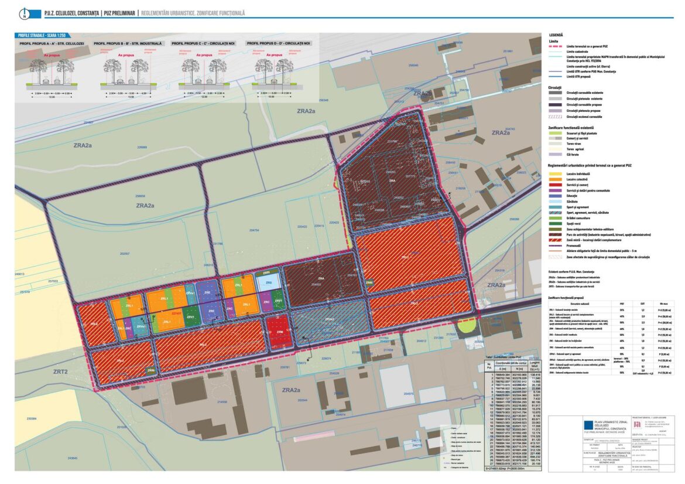
Task: Click the red company logo in title block
Action: (637, 424)
